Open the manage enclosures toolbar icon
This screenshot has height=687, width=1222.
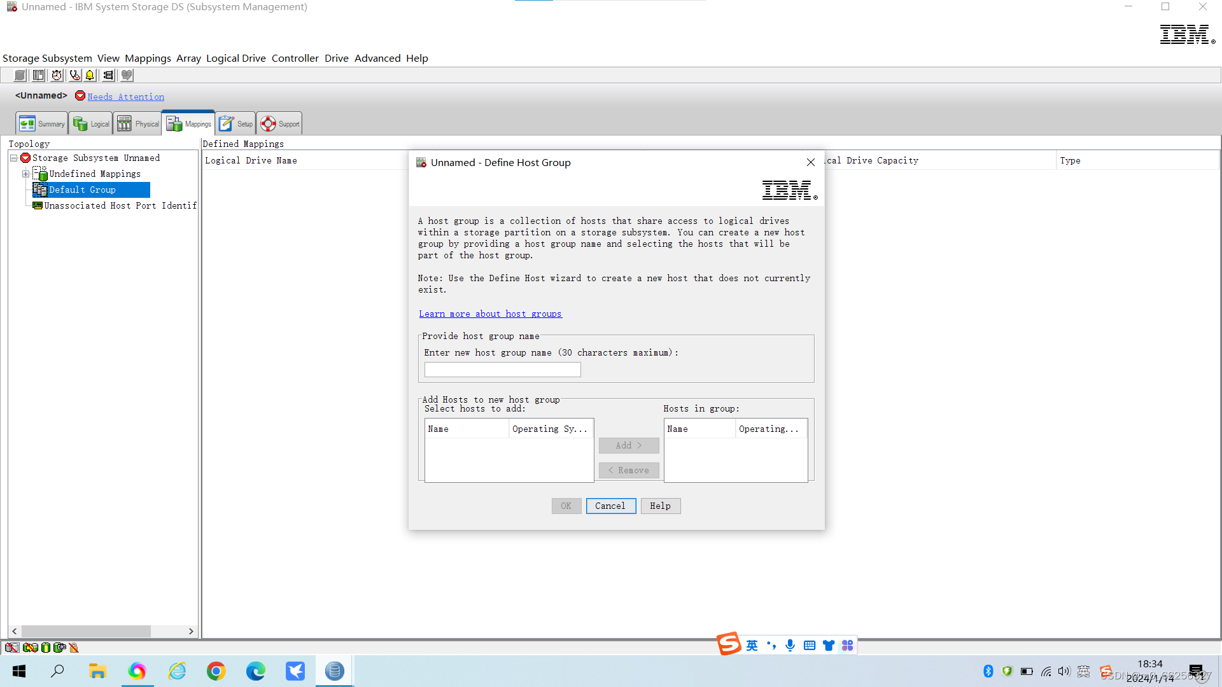click(x=39, y=75)
